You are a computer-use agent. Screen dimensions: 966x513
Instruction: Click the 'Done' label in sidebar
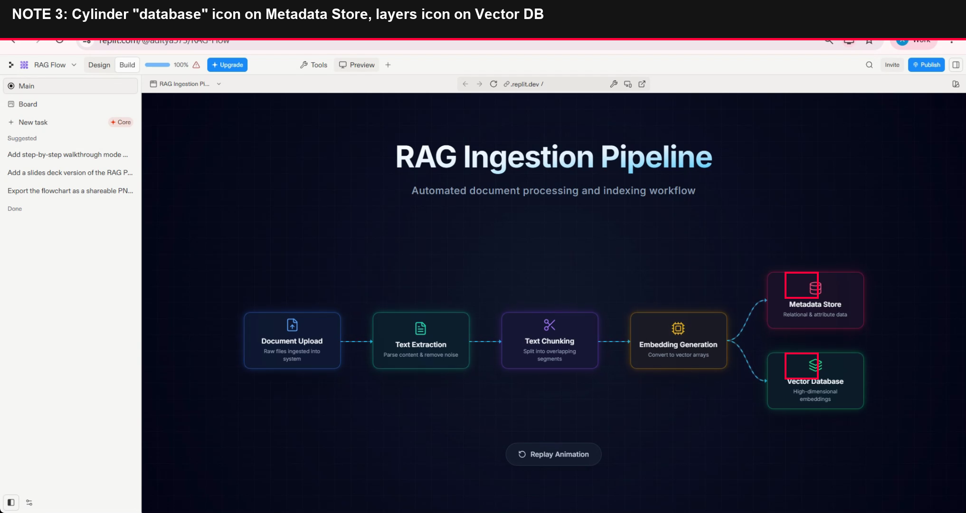15,209
